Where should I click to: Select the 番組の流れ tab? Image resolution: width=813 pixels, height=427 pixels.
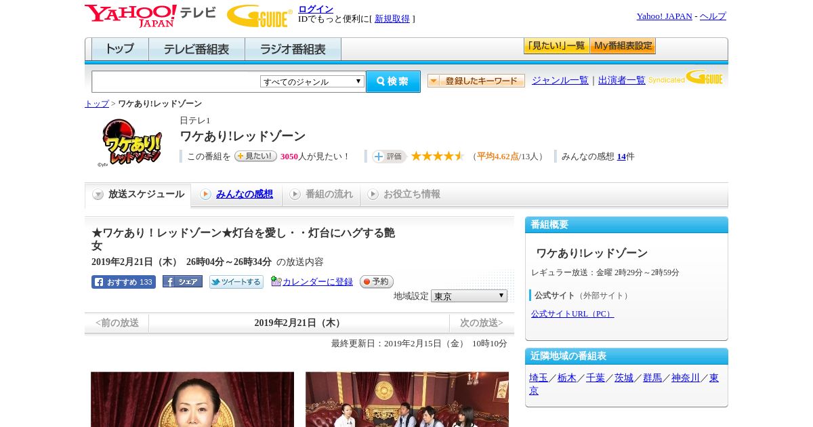(321, 195)
